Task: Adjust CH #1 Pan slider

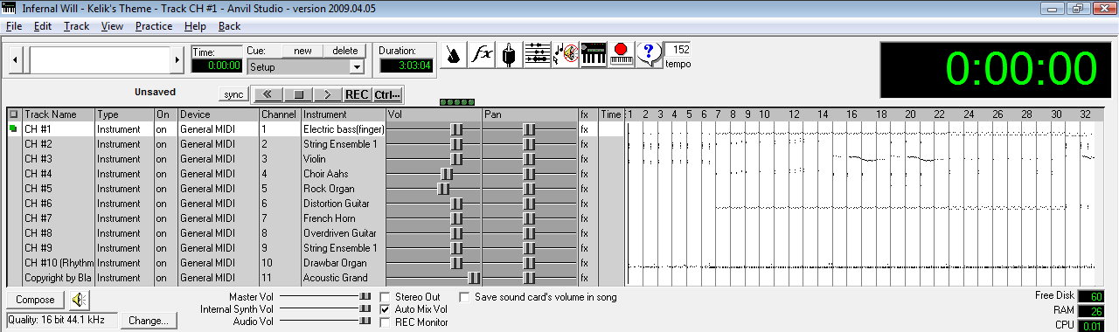Action: [x=529, y=129]
